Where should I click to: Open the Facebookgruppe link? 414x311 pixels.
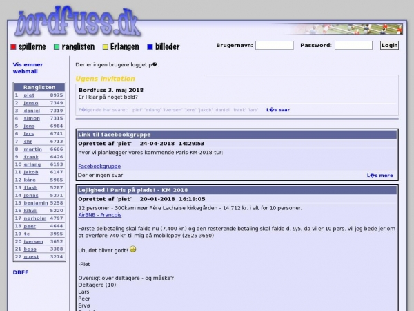point(99,167)
